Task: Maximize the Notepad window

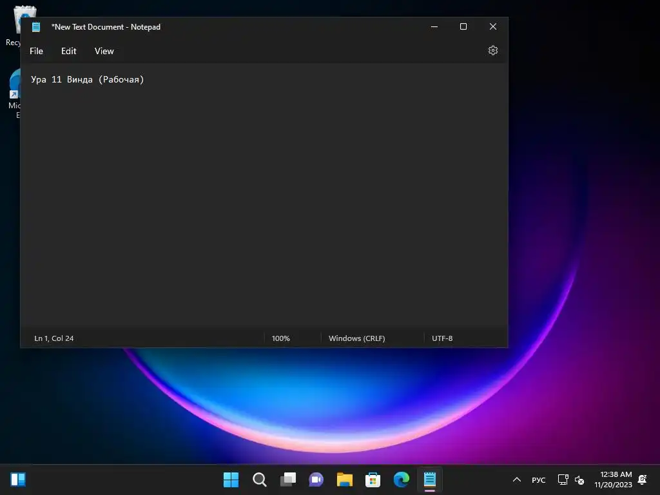Action: click(463, 26)
